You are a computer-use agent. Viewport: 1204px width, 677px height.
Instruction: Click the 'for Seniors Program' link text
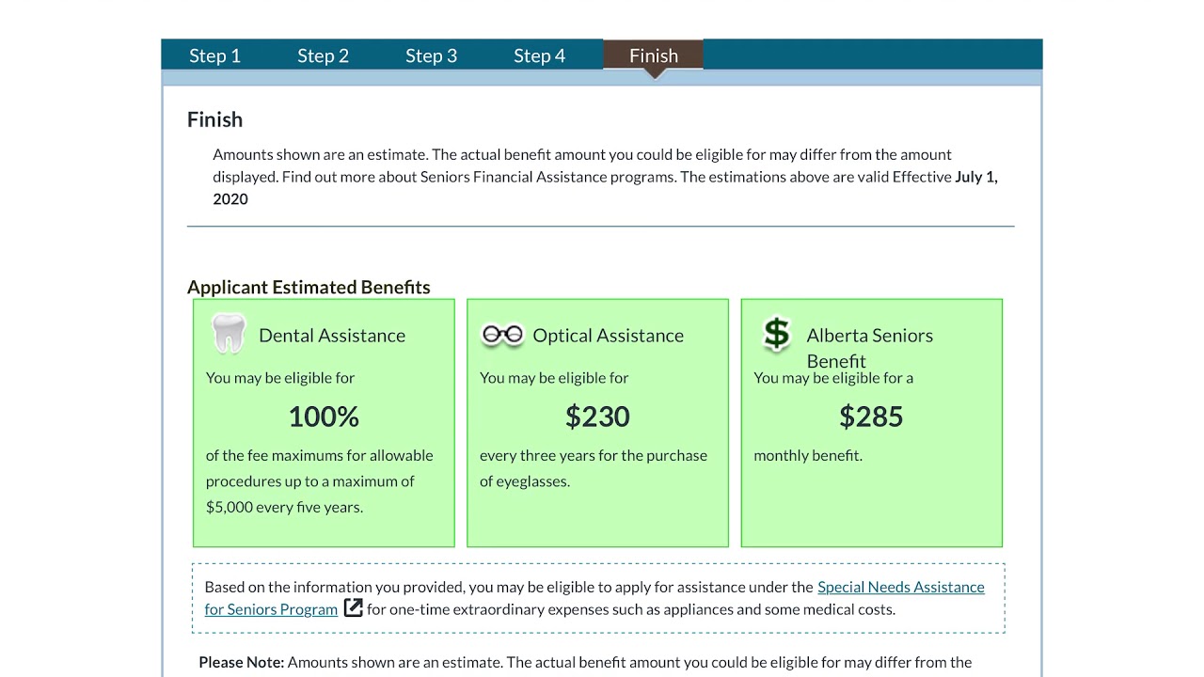pyautogui.click(x=271, y=609)
